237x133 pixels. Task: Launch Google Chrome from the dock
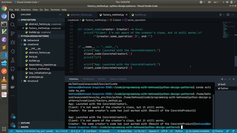(x=4, y=8)
